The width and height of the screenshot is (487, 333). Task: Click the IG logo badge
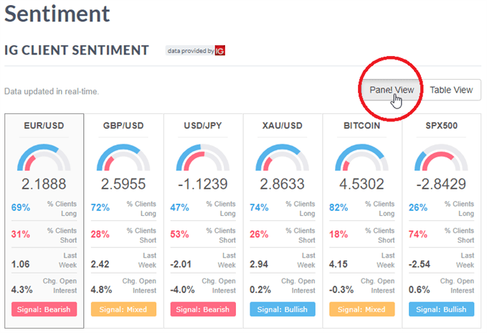(220, 51)
